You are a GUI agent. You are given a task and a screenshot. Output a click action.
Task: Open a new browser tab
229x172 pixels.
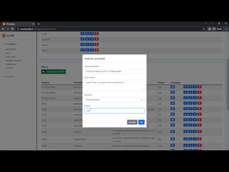[39, 24]
